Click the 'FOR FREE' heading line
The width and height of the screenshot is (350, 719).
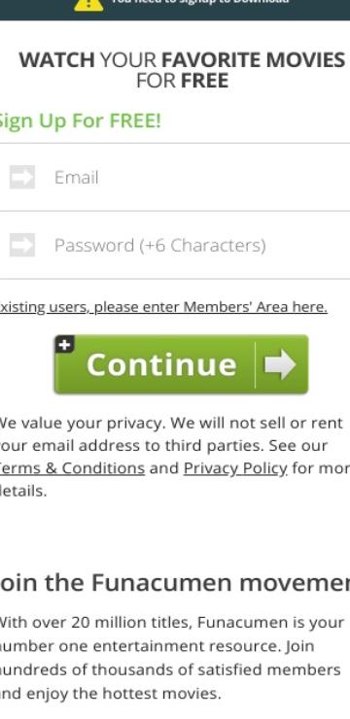pyautogui.click(x=182, y=81)
